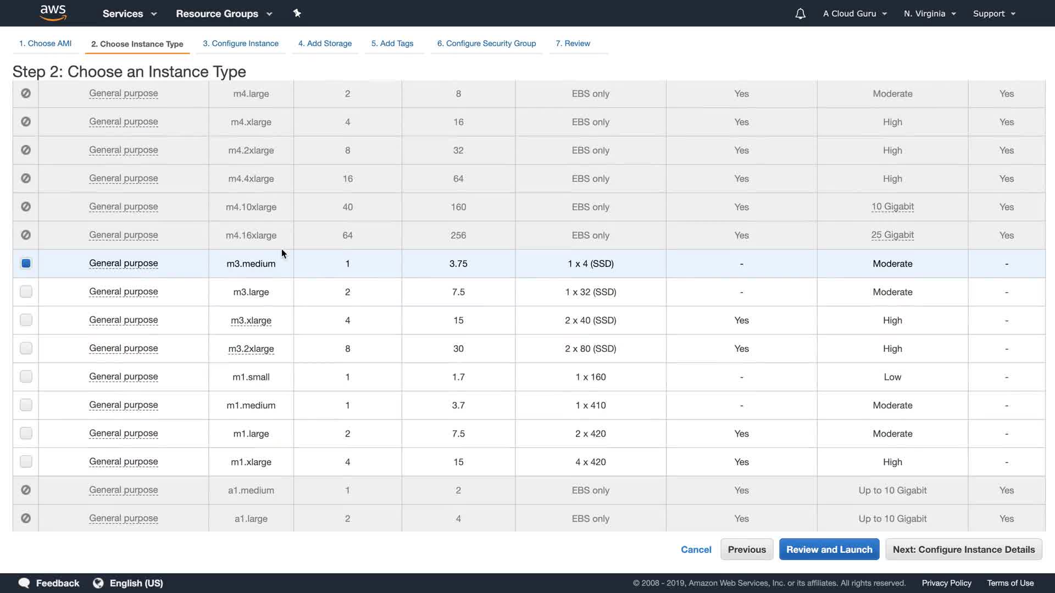Click the globe language icon
This screenshot has height=593, width=1055.
pos(98,583)
